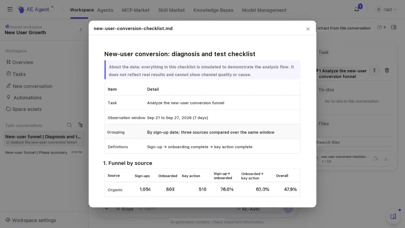This screenshot has width=405, height=228.
Task: Open Workspace settings link
Action: click(34, 220)
